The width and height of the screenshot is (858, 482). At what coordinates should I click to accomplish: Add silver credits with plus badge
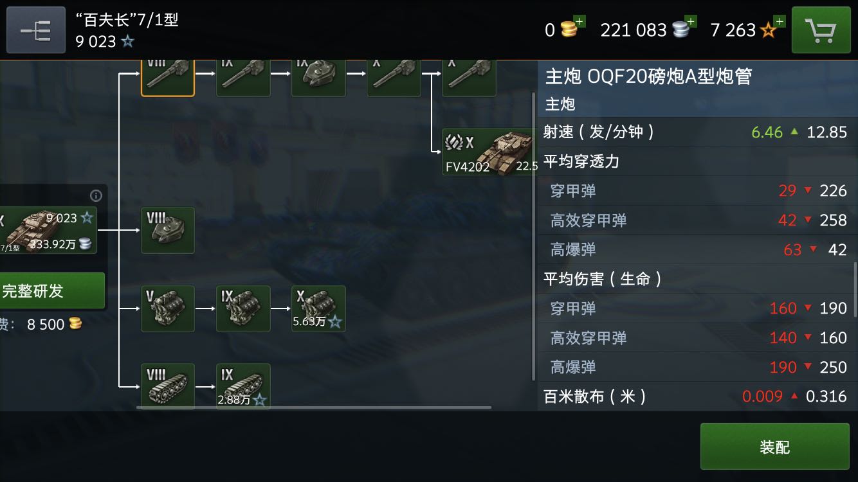691,21
